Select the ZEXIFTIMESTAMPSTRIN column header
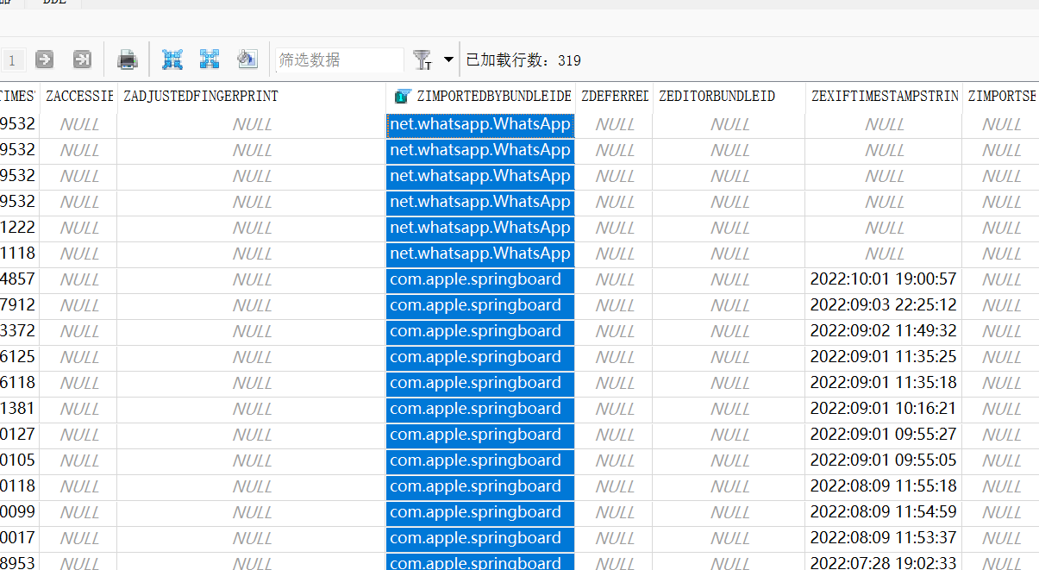 click(884, 97)
